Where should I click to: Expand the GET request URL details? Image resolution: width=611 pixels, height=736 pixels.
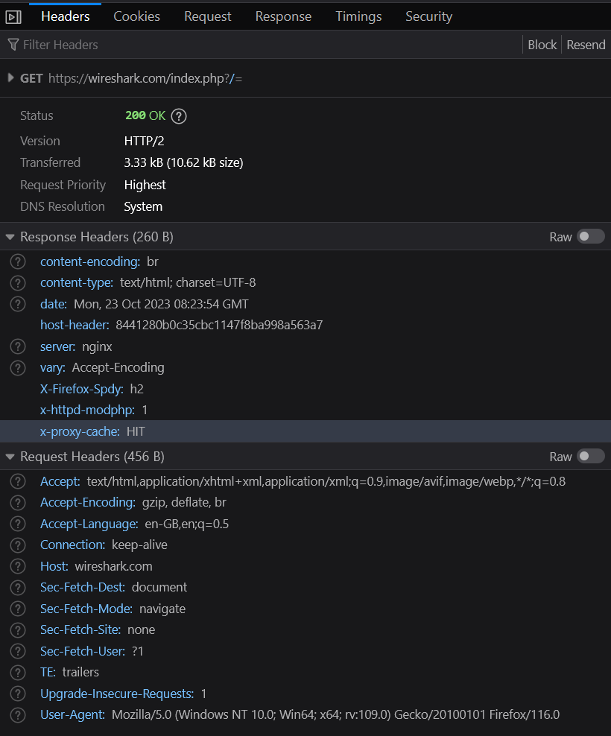[x=10, y=77]
